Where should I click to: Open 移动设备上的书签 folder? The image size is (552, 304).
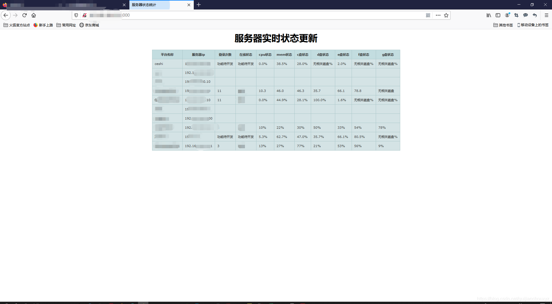pyautogui.click(x=533, y=25)
